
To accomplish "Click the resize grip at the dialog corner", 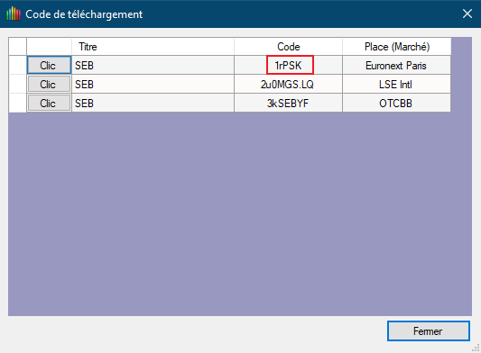I will (476, 348).
